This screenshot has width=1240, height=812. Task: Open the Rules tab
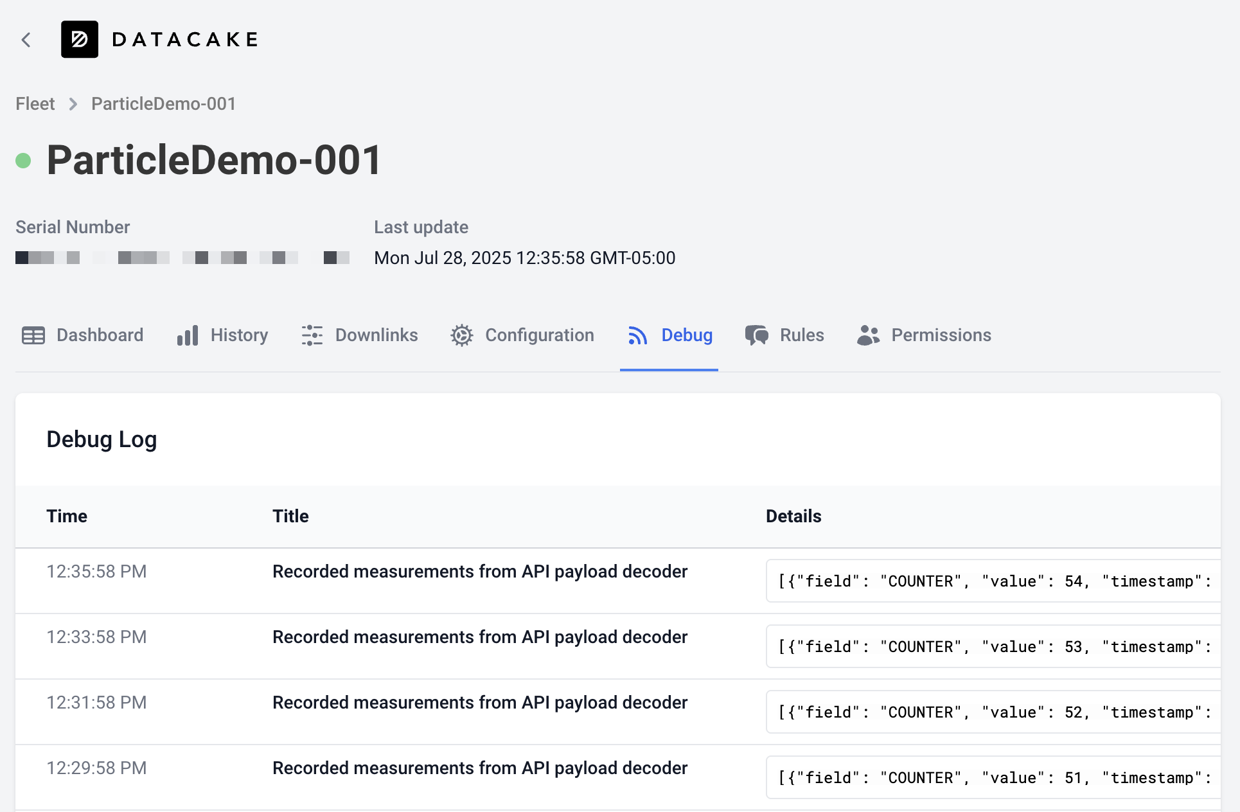(x=802, y=335)
